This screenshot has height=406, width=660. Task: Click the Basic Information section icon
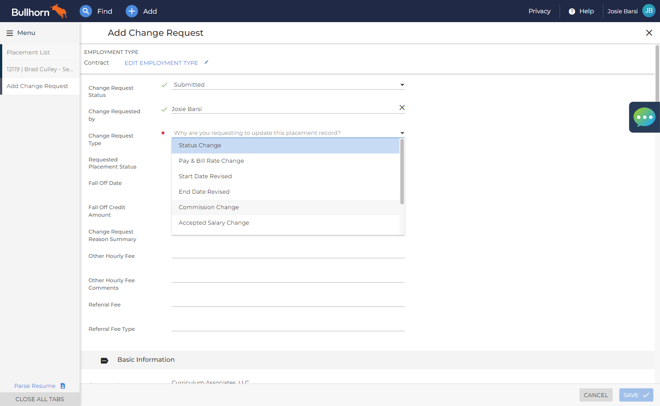[x=104, y=360]
